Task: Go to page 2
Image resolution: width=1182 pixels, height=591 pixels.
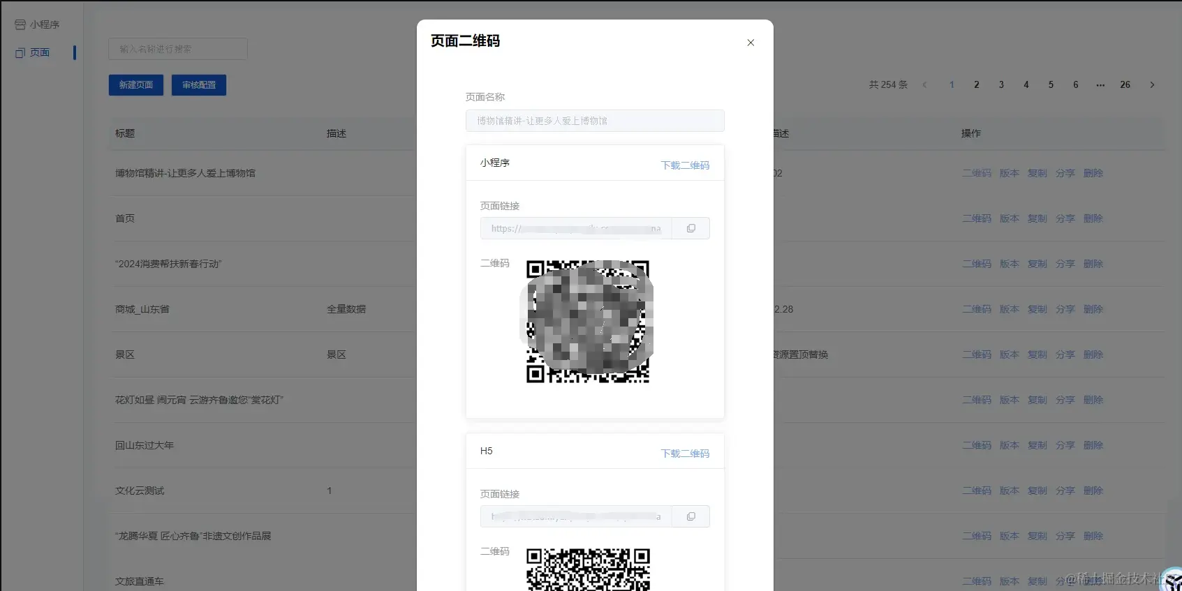Action: coord(977,84)
